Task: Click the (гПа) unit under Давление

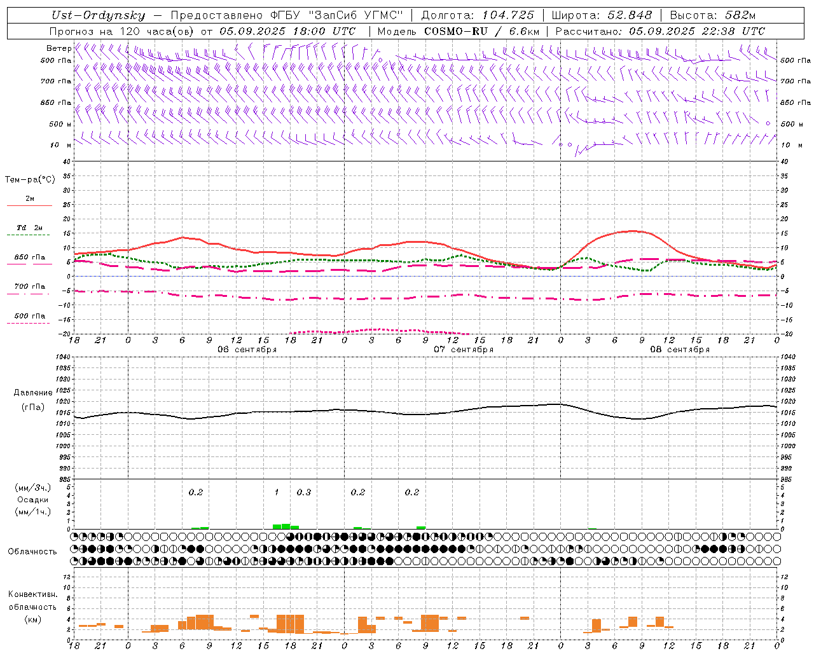Action: tap(33, 408)
